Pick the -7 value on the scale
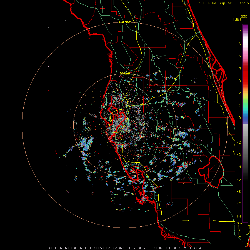Screen dimensions: 250x250 [x=239, y=204]
